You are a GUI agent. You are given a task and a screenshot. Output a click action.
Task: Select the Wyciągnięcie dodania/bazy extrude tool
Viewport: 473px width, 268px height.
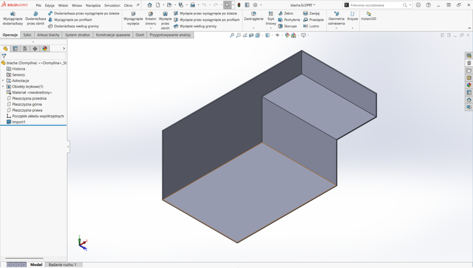tap(12, 18)
